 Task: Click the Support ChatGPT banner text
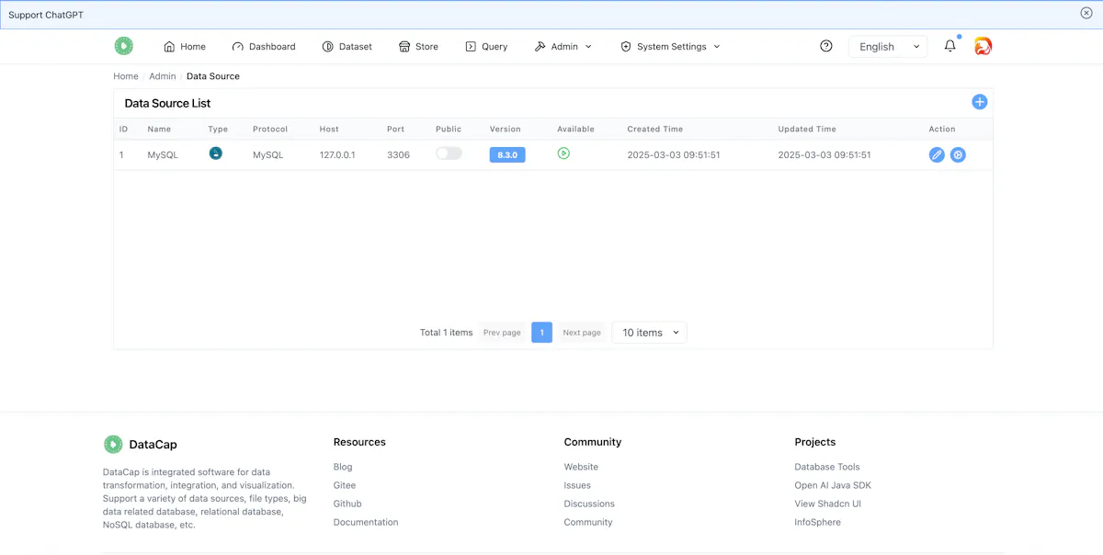(x=46, y=15)
